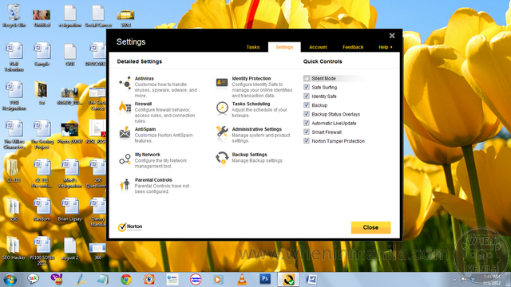
Task: Select the Settings tab
Action: [x=284, y=47]
